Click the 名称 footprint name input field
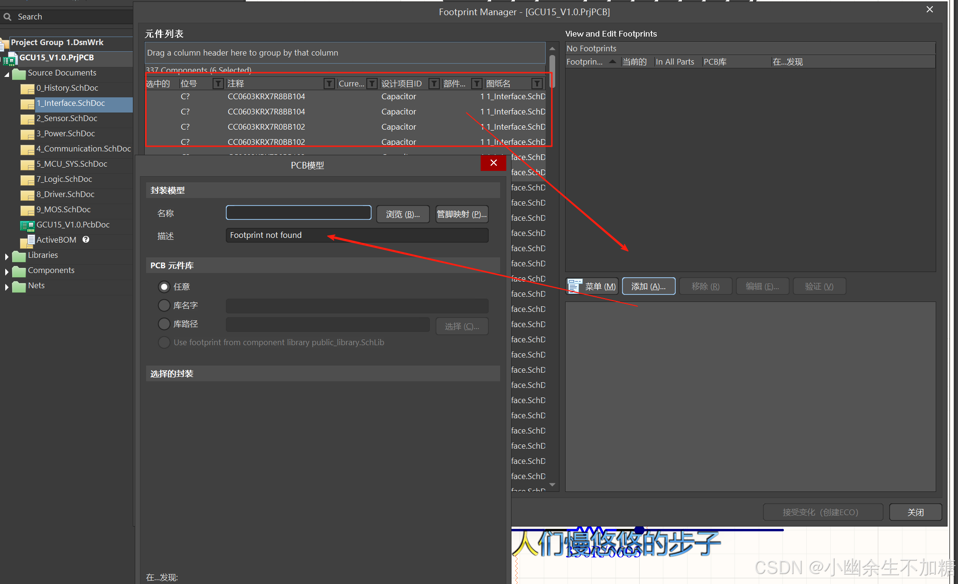958x584 pixels. click(x=298, y=213)
